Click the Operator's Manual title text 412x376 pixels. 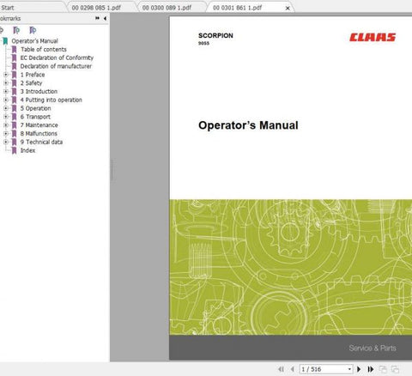tap(248, 125)
